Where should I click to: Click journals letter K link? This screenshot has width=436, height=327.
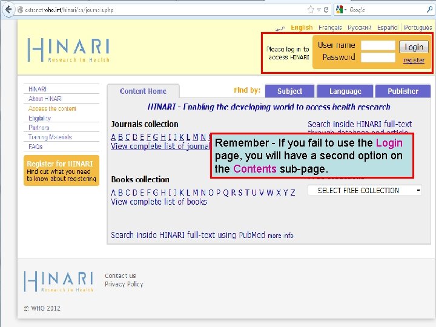(x=182, y=137)
